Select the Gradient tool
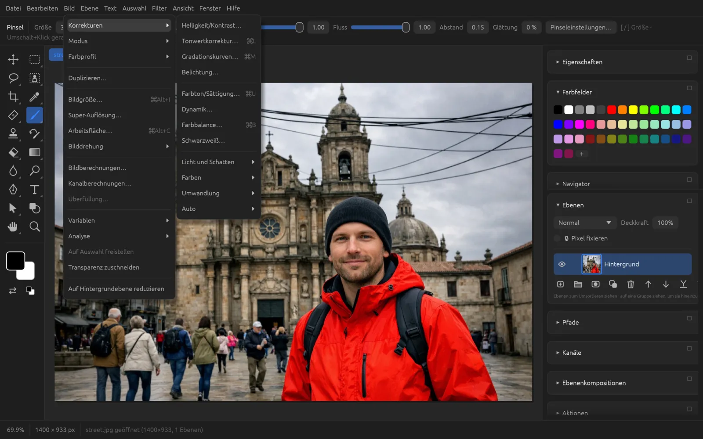This screenshot has height=439, width=703. 34,152
